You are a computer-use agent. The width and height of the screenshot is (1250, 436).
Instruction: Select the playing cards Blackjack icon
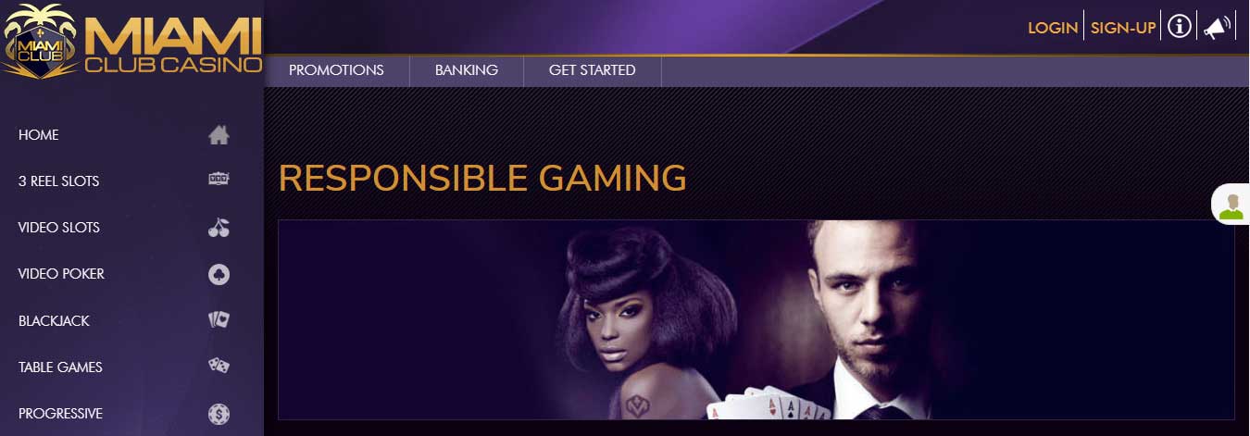(219, 320)
